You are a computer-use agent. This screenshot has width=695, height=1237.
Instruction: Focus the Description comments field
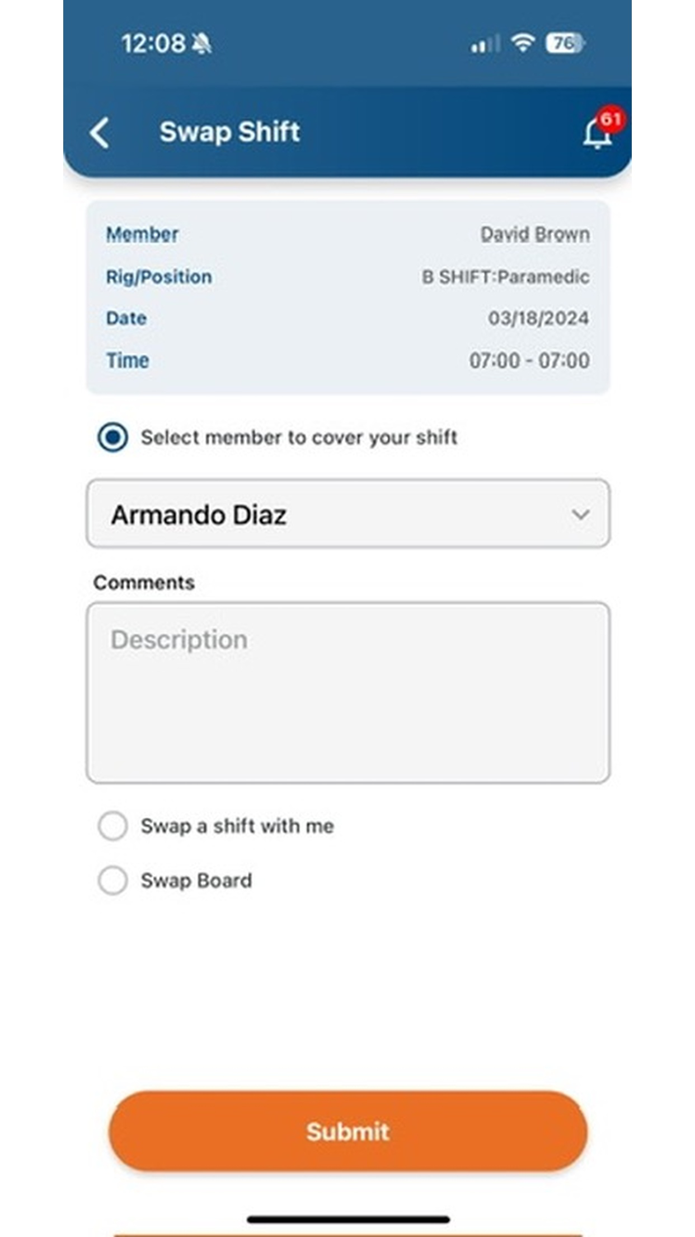pos(348,692)
